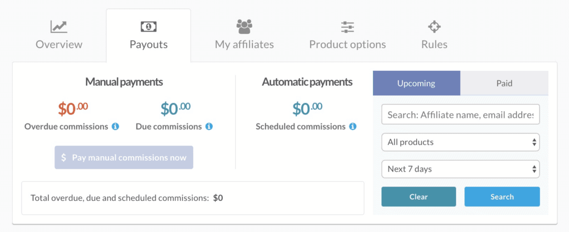Go to the Rules tab label
Screen dimensions: 569x232
435,44
